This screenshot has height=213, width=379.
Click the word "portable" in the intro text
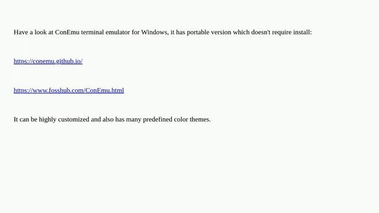198,33
